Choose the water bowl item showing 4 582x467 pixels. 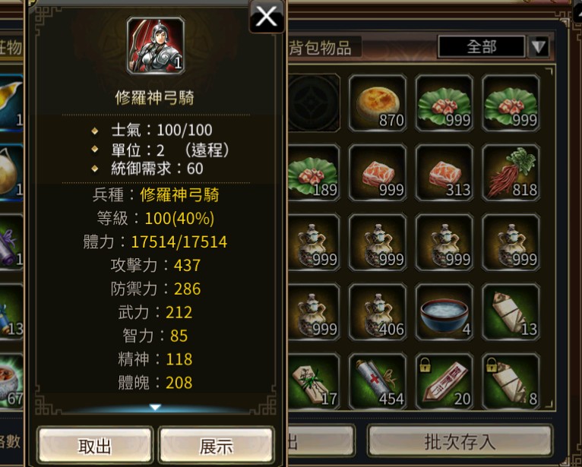tap(444, 312)
